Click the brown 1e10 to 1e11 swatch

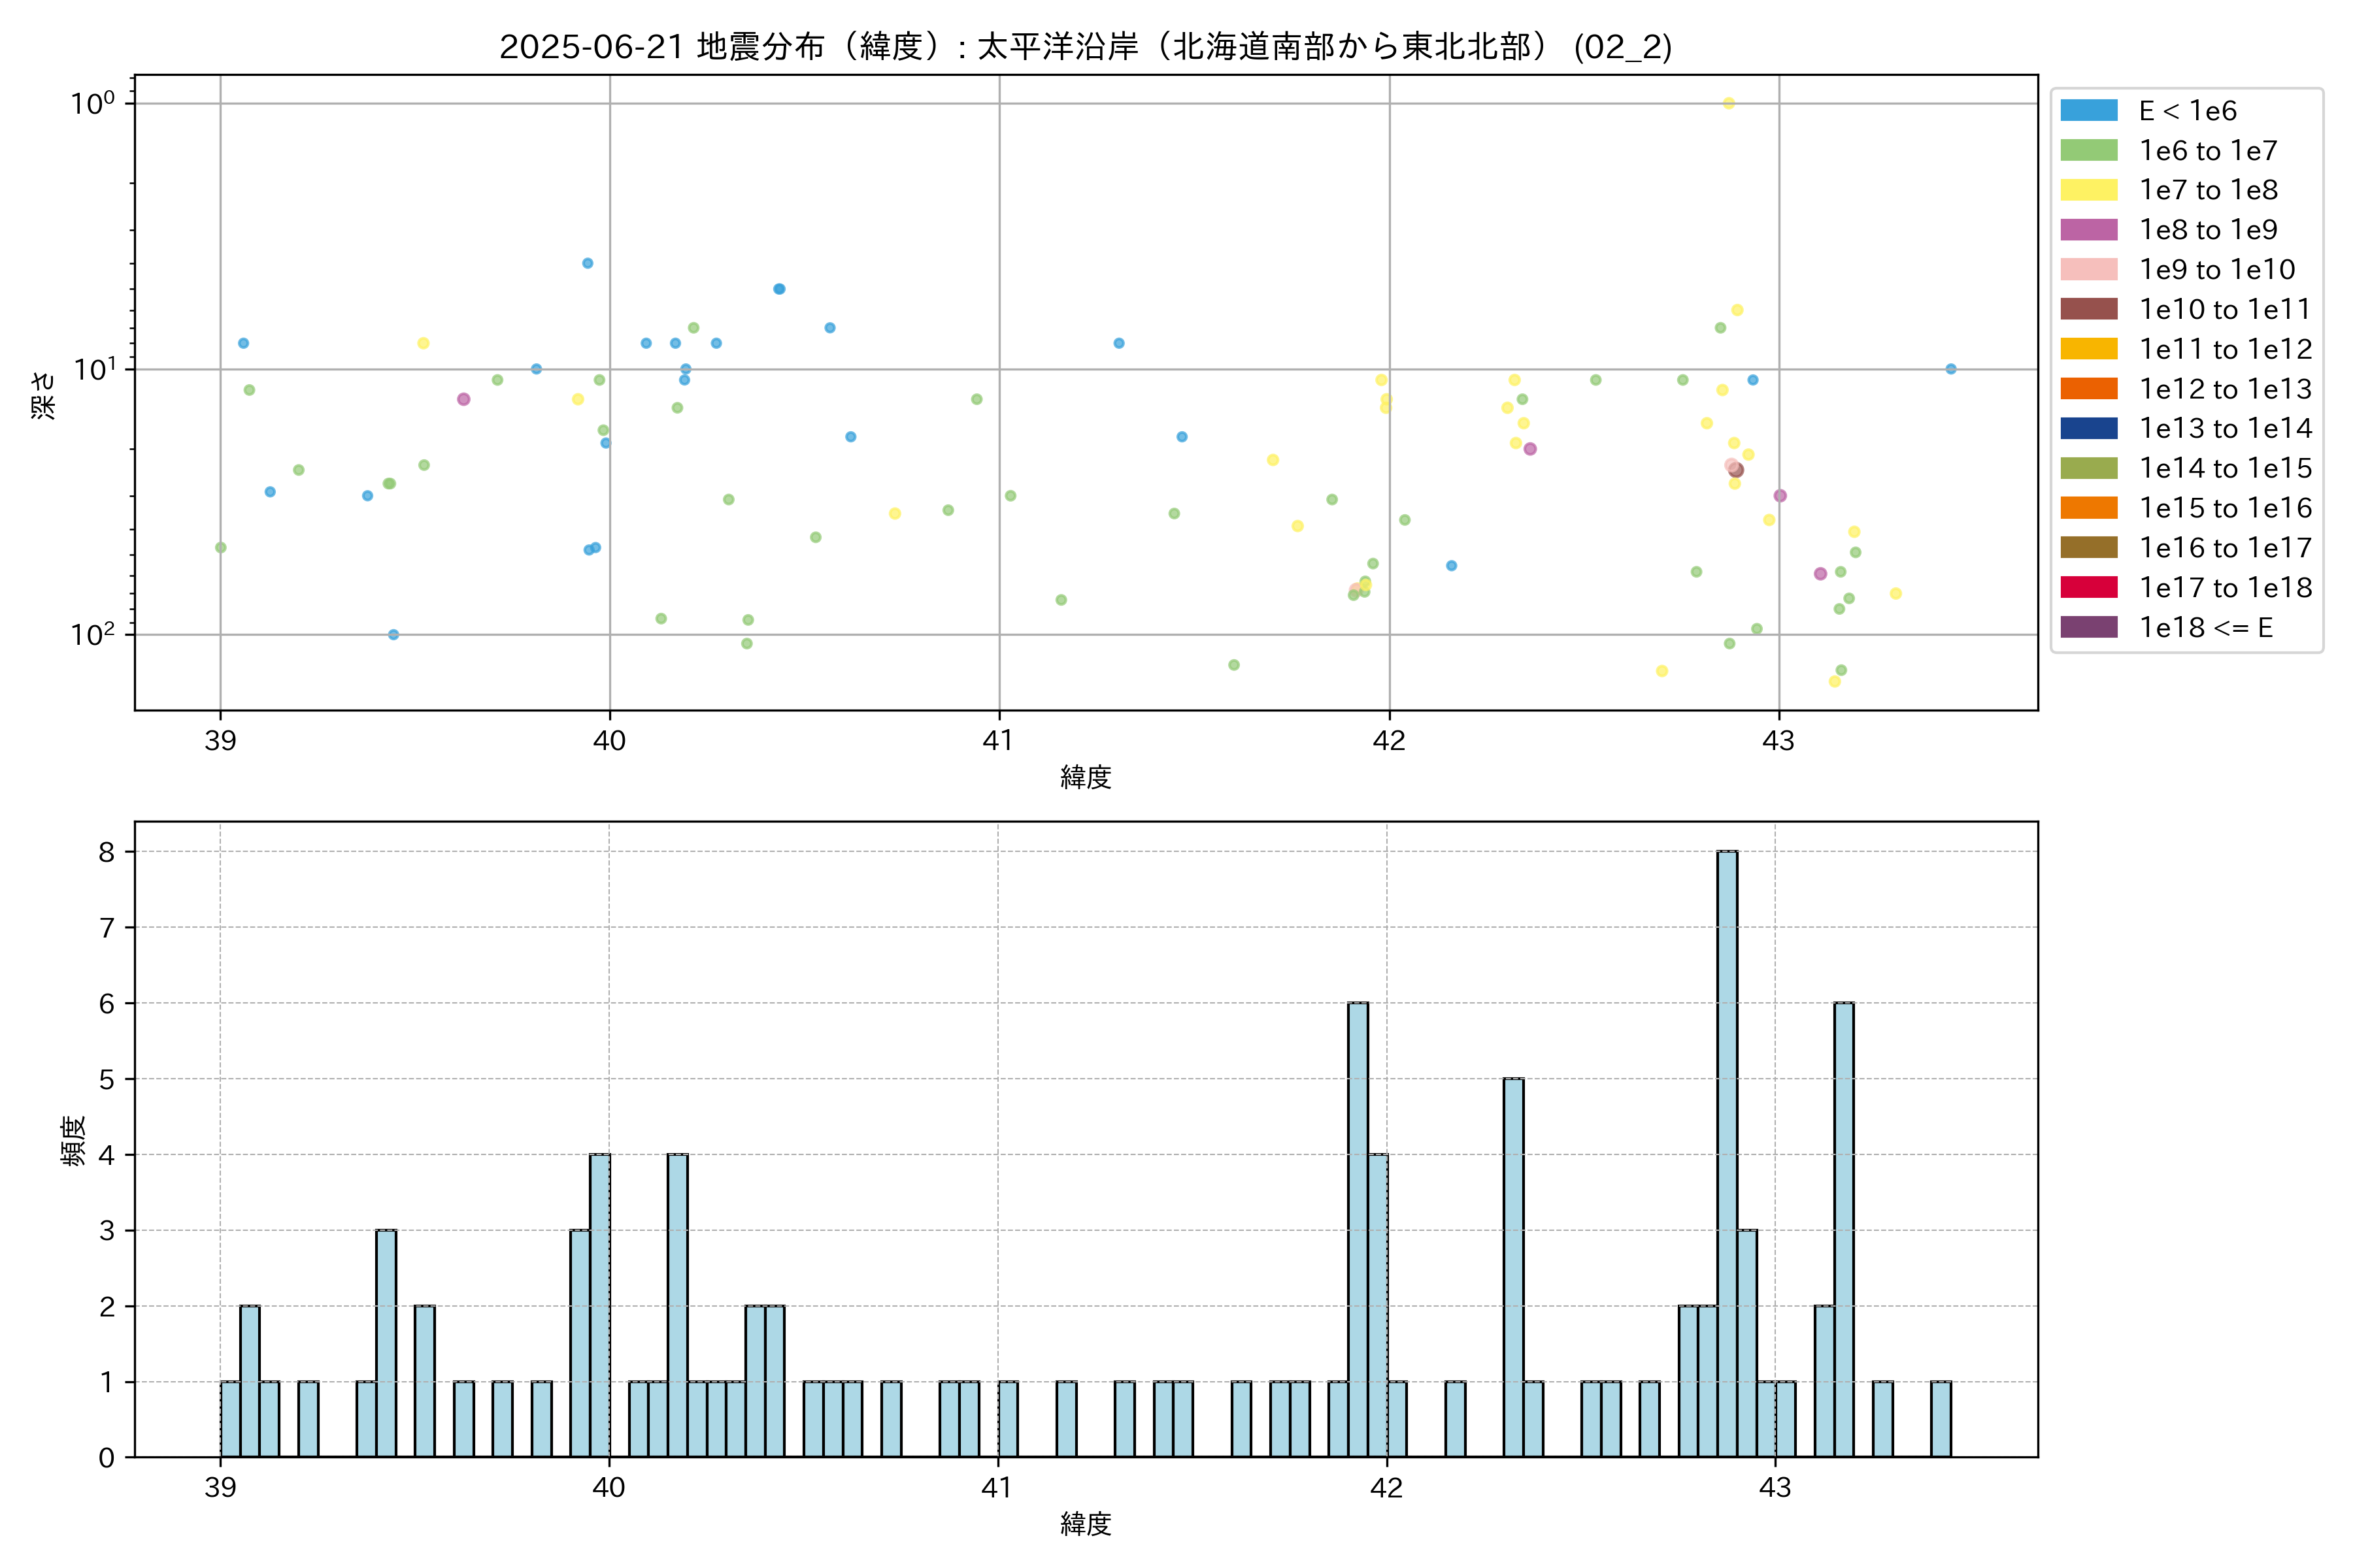(2088, 309)
